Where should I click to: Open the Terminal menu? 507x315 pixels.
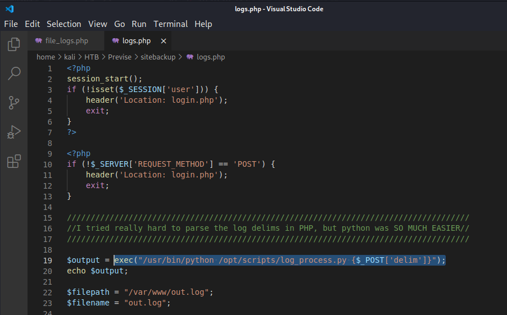[x=170, y=24]
